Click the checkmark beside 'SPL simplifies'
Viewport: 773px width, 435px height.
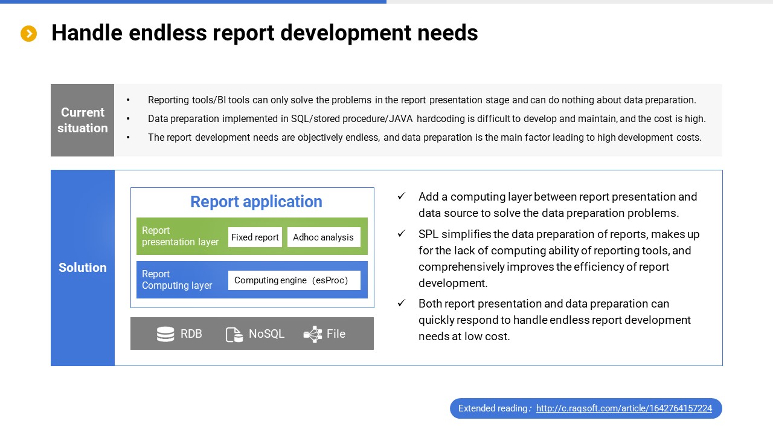point(402,234)
